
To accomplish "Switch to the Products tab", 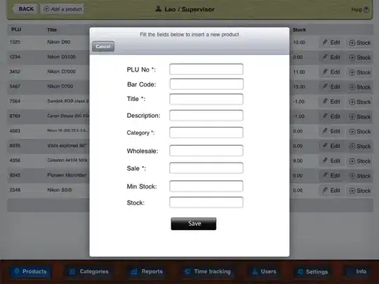I will (x=30, y=271).
